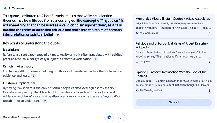Click the Generative AI is experimental notice
The image size is (217, 123).
tap(22, 117)
